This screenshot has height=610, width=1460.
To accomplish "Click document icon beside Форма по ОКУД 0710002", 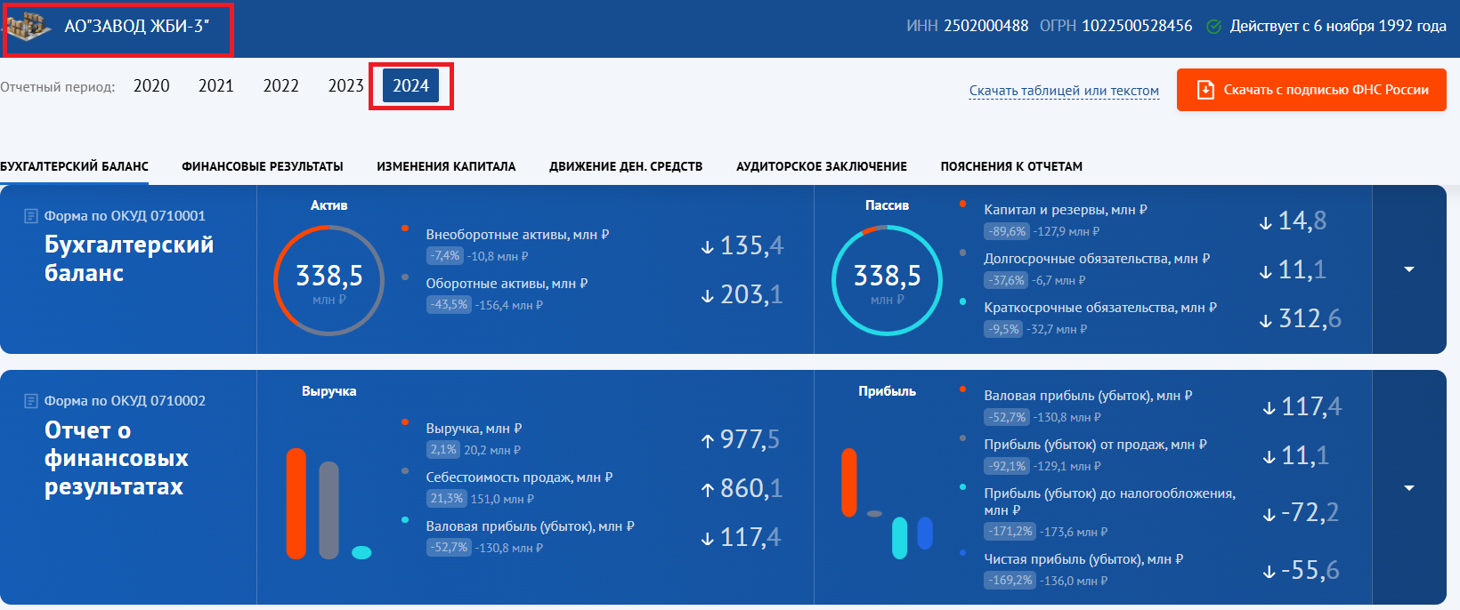I will tap(31, 401).
